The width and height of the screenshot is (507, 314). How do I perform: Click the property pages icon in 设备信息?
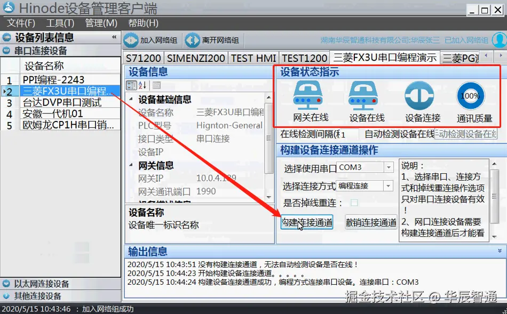tap(156, 86)
